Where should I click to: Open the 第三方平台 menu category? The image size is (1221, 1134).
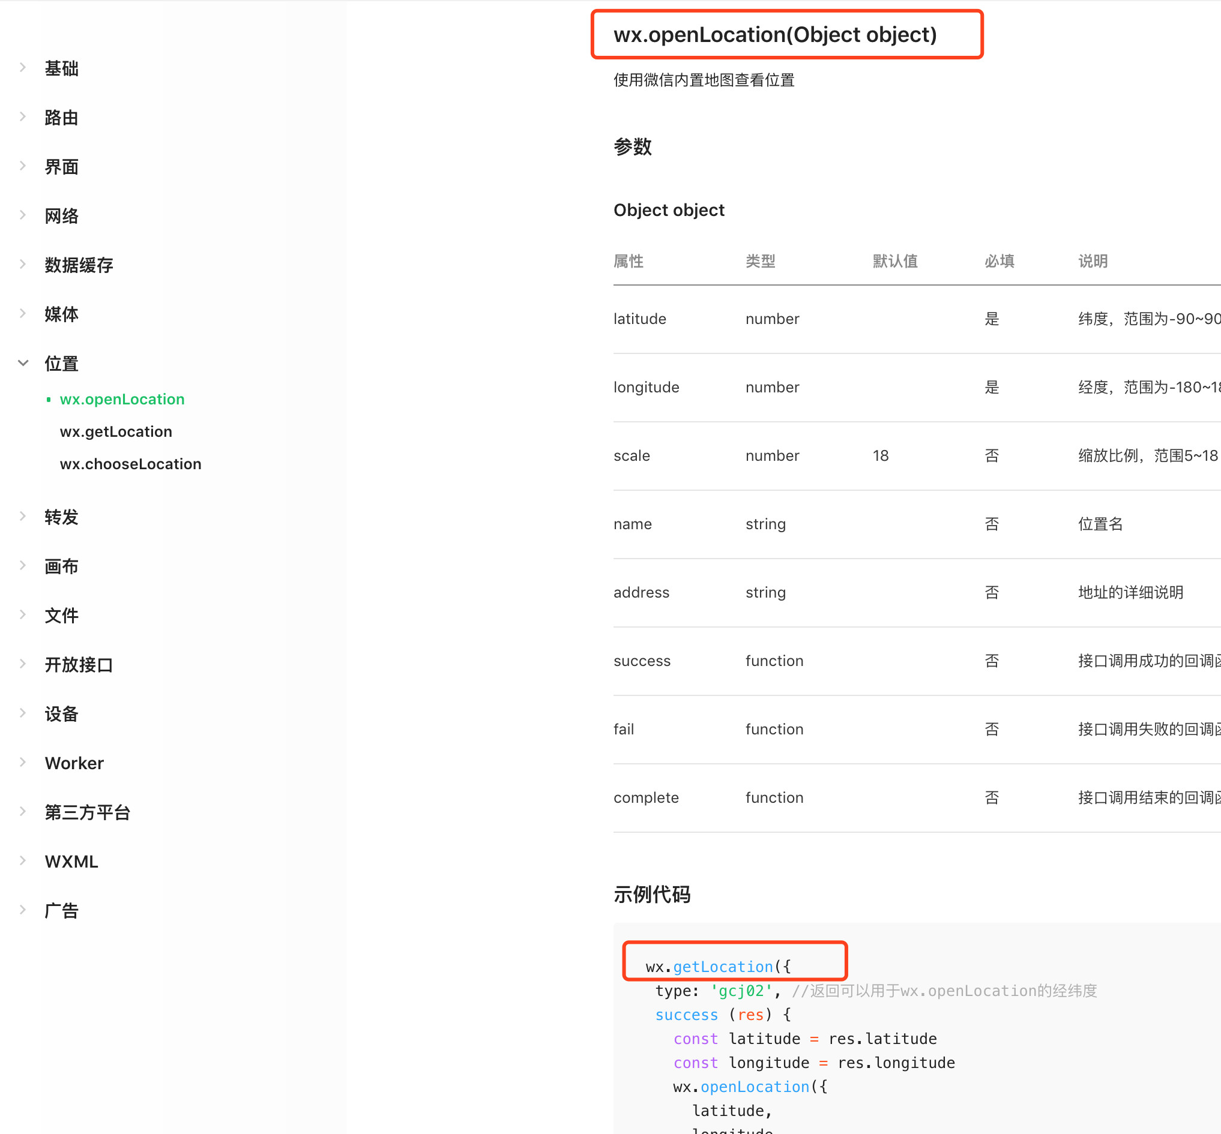(x=87, y=812)
